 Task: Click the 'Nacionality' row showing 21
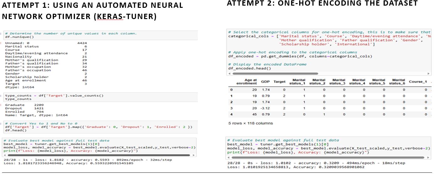pos(46,57)
